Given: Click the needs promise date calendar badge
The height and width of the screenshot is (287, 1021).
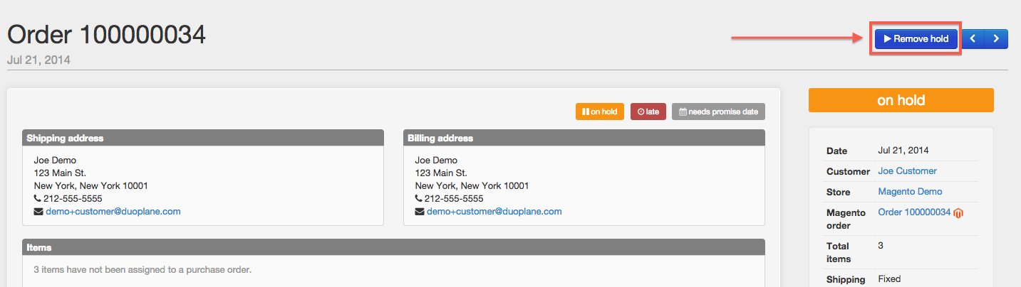Looking at the screenshot, I should point(718,112).
